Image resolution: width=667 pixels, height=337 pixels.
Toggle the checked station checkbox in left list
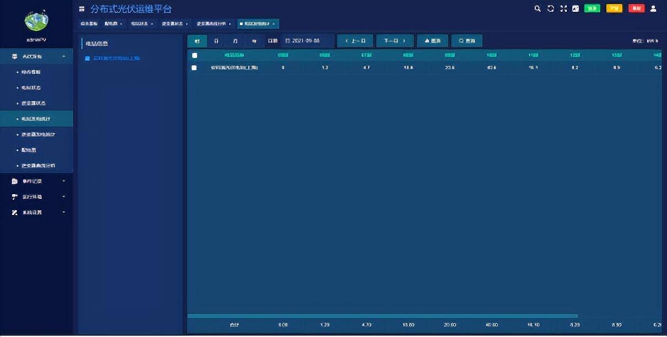click(x=87, y=58)
